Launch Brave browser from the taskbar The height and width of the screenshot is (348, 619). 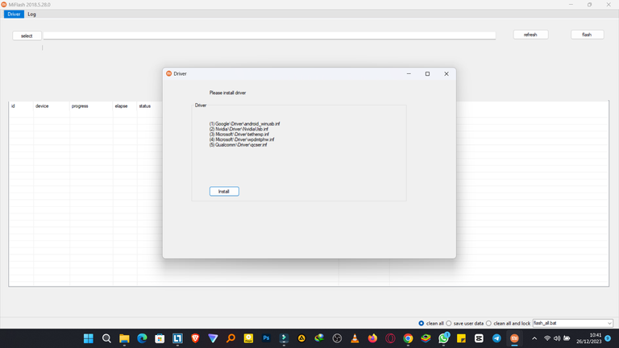click(x=195, y=338)
